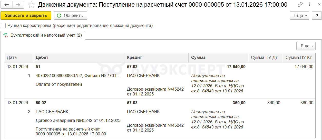Expand the Еще dropdown above the table
Screen dimensions: 322x140
306,46
